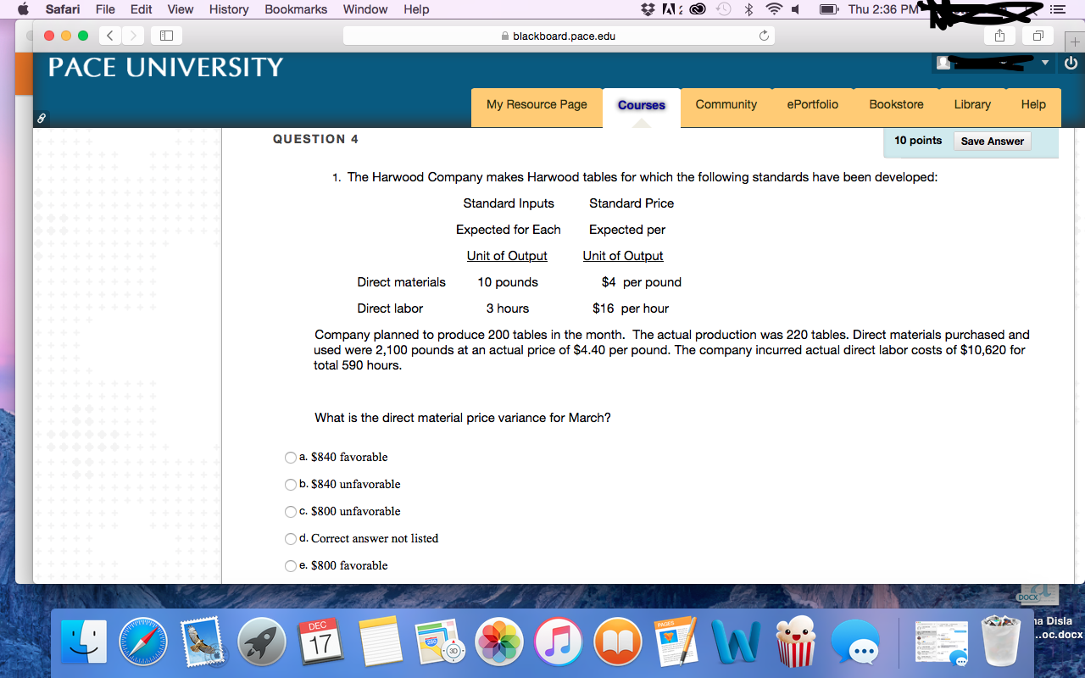Open the History menu

229,9
